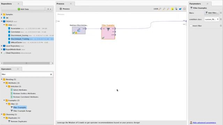The width and height of the screenshot is (223, 125).
Task: Click the green plus Add Data icon
Action: (x=19, y=9)
